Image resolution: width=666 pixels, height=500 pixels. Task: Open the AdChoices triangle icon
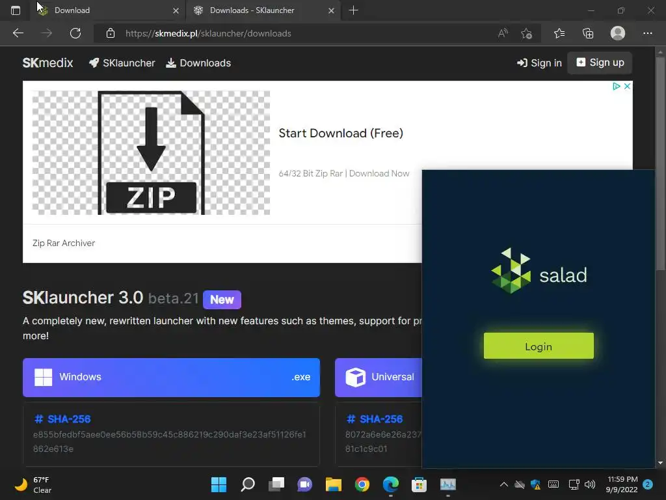pos(617,87)
